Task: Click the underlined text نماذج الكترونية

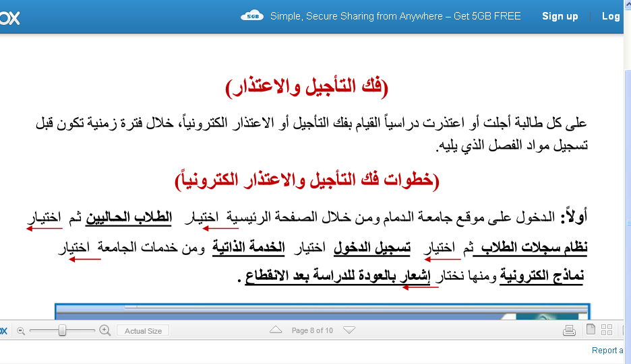Action: coord(541,276)
